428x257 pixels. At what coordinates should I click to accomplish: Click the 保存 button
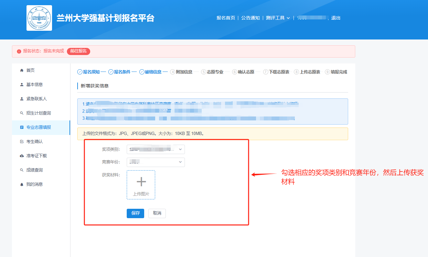[x=135, y=213]
